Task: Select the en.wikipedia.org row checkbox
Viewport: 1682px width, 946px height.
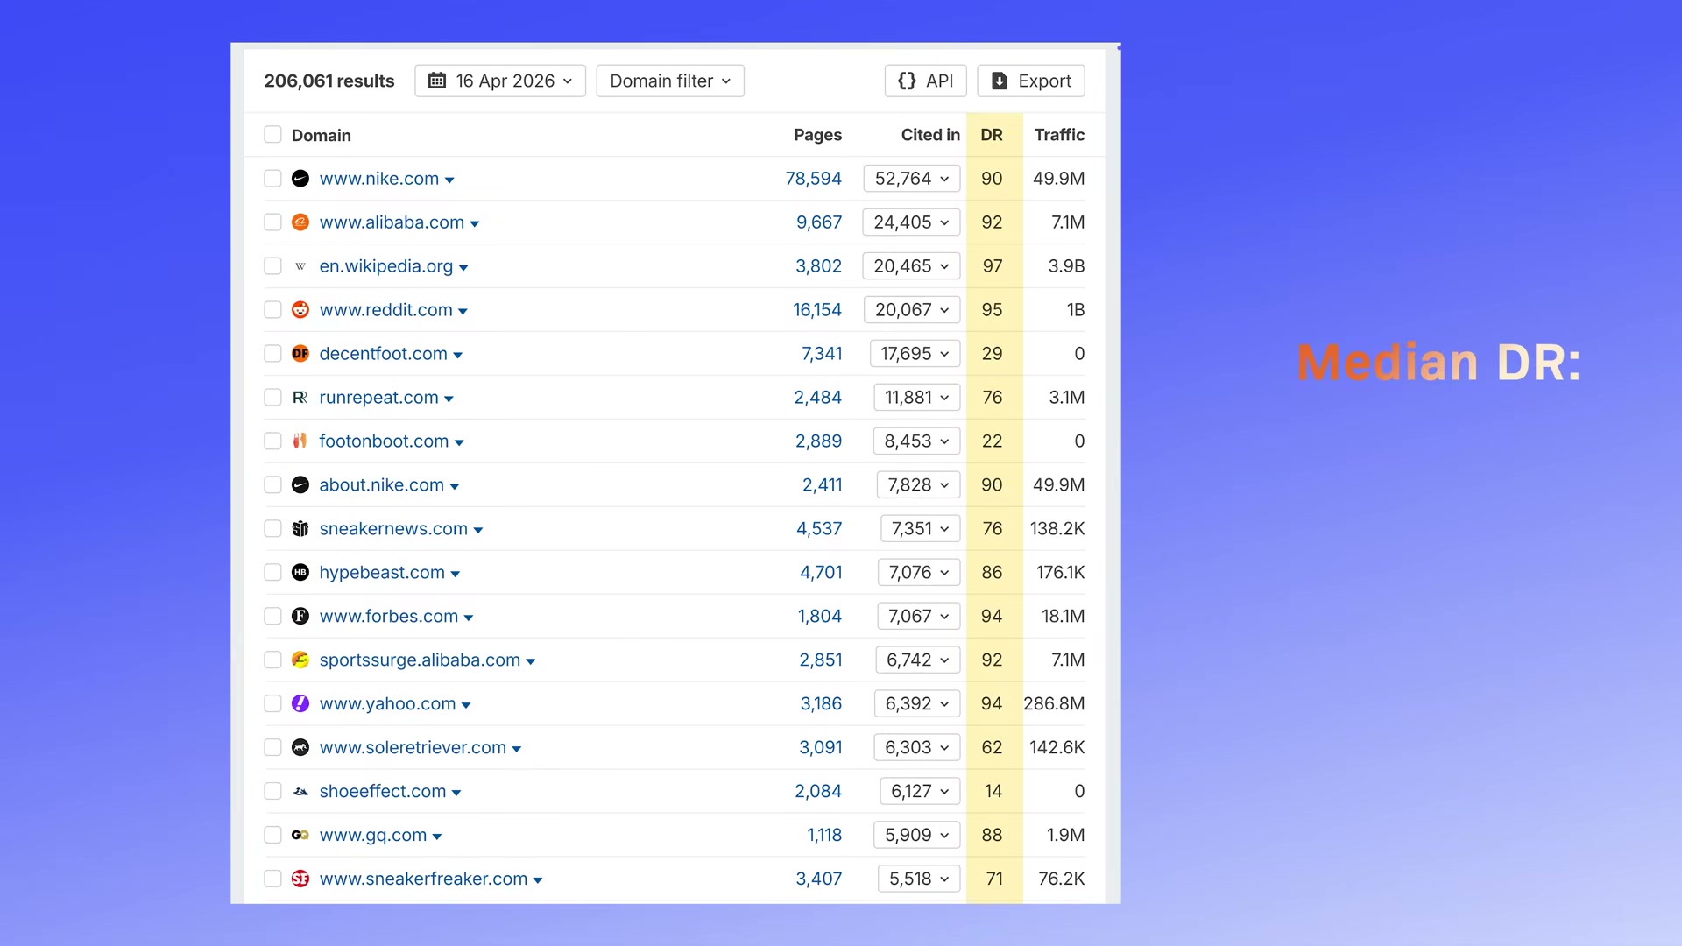Action: (273, 266)
